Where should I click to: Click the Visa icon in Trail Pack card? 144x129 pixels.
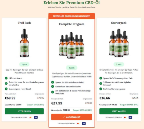pyautogui.click(x=36, y=117)
